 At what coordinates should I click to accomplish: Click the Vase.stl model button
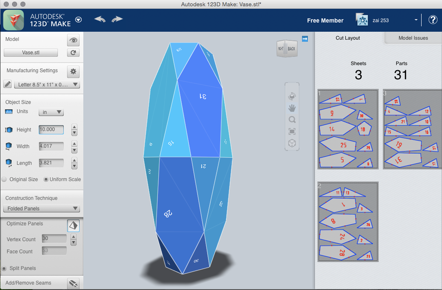[x=31, y=53]
